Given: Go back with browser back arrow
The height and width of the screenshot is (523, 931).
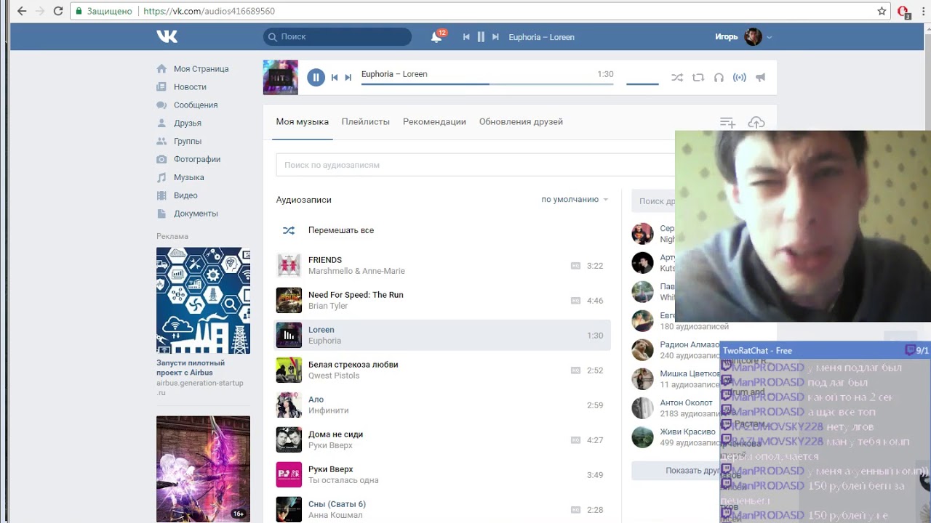Looking at the screenshot, I should (x=21, y=11).
